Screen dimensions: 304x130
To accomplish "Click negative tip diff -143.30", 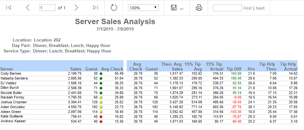I will click(x=235, y=112).
